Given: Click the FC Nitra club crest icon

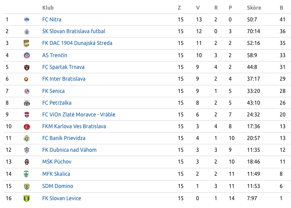Looking at the screenshot, I should click(x=27, y=20).
